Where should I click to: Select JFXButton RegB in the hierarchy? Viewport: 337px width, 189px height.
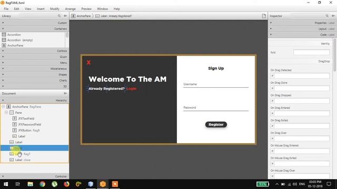click(35, 130)
